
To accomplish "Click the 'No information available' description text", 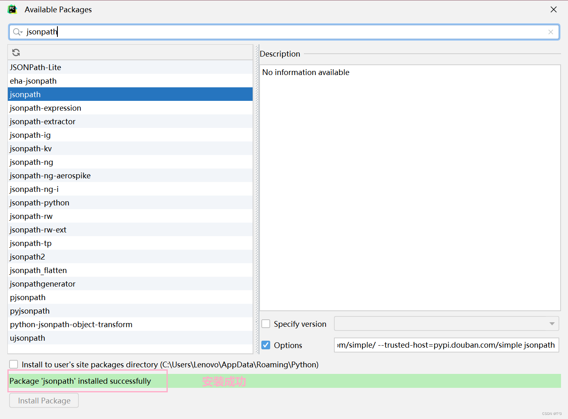I will tap(306, 72).
